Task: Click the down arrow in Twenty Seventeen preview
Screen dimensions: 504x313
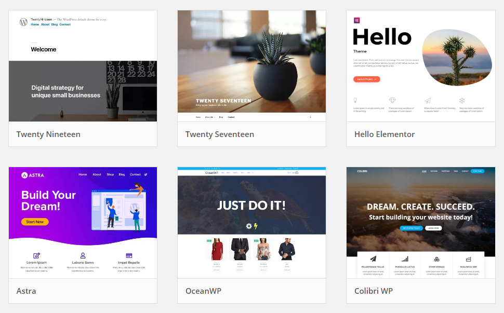Action: [x=311, y=117]
